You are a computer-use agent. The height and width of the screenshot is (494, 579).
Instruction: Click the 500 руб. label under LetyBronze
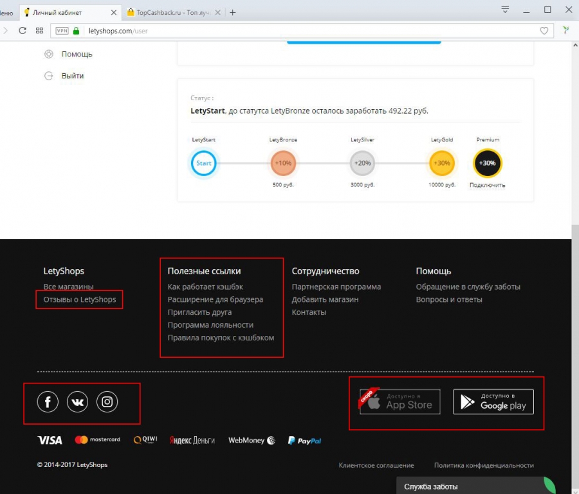283,185
